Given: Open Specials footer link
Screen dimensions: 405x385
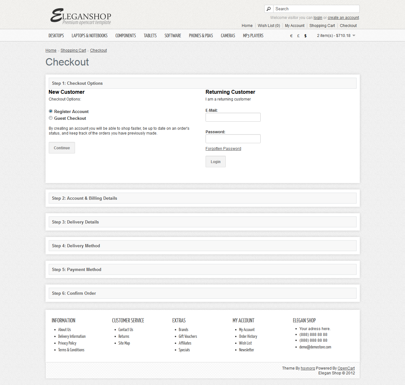Looking at the screenshot, I should [x=184, y=350].
